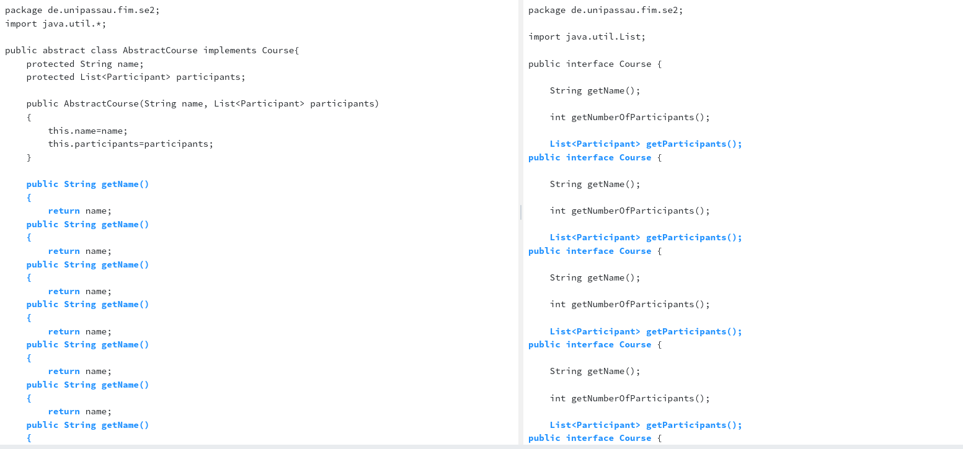Select the first Course interface declaration in right pane
The height and width of the screenshot is (449, 963).
point(595,64)
